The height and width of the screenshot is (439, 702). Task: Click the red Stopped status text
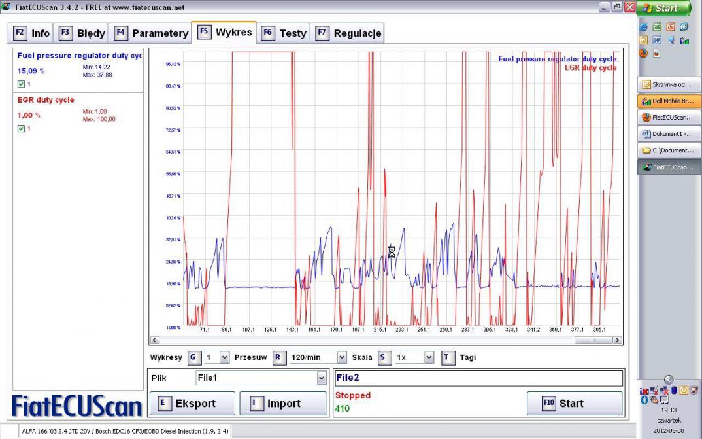pos(353,395)
